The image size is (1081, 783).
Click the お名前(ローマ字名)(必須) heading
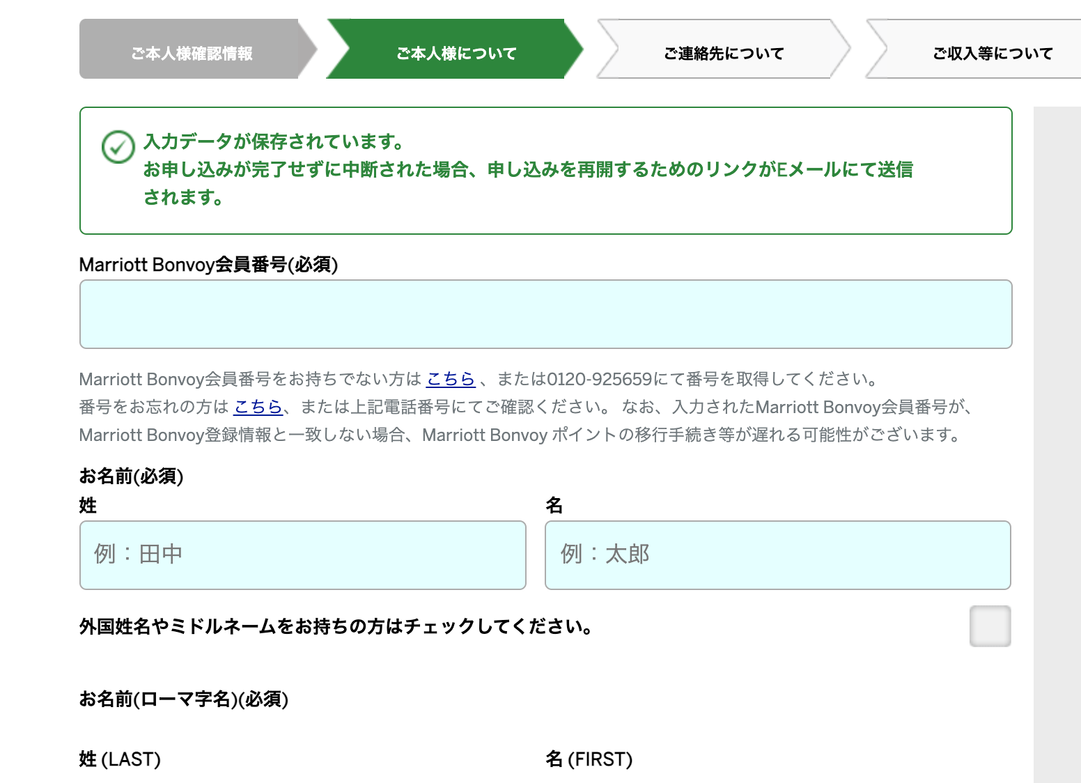(184, 699)
